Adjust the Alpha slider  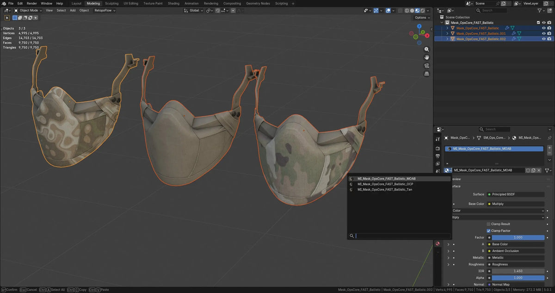(518, 278)
